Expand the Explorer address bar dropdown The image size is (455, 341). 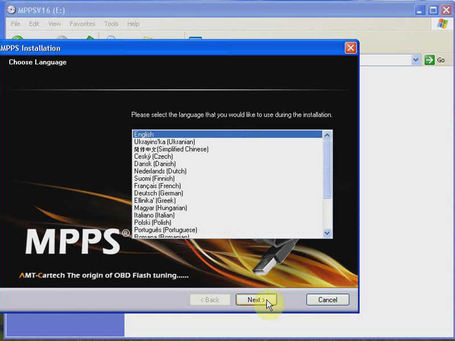(x=416, y=60)
